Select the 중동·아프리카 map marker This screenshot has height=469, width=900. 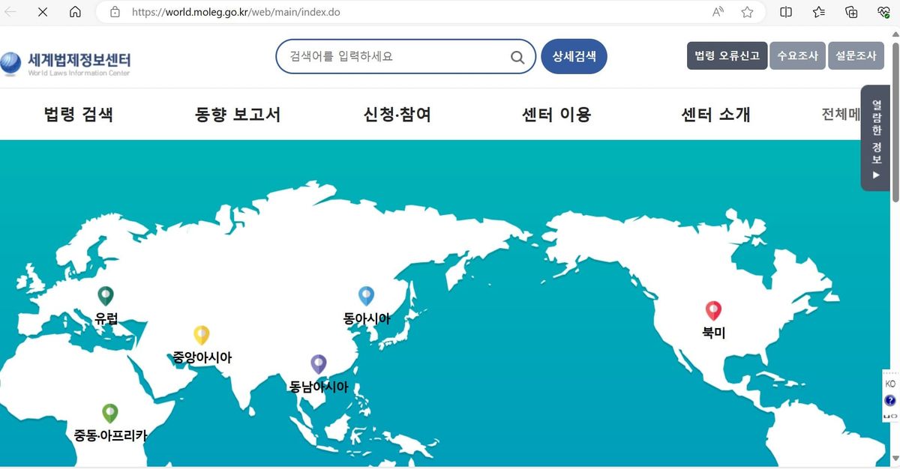[109, 413]
